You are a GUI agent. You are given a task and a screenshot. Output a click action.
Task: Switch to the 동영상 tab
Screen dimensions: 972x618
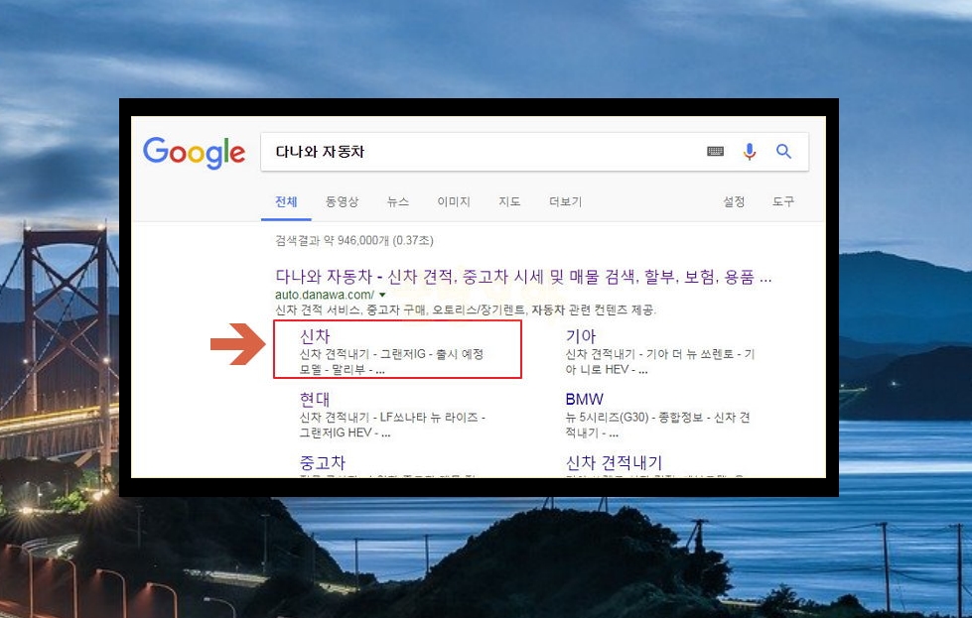coord(343,202)
